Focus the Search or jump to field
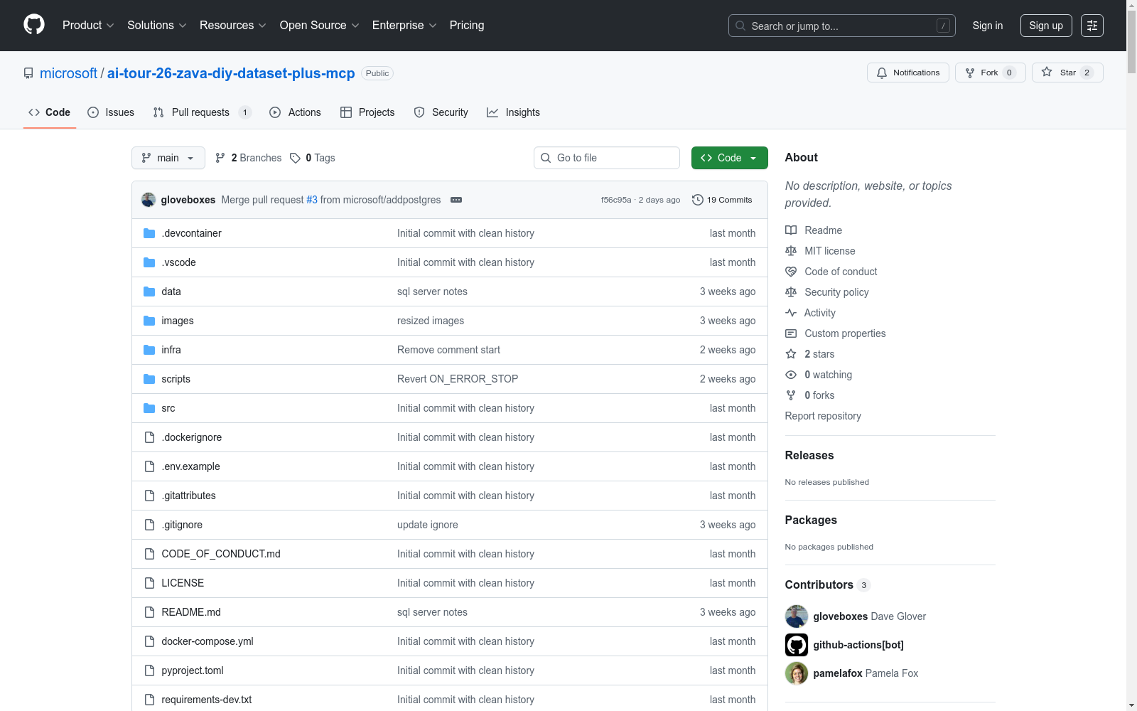Image resolution: width=1137 pixels, height=711 pixels. [x=841, y=26]
